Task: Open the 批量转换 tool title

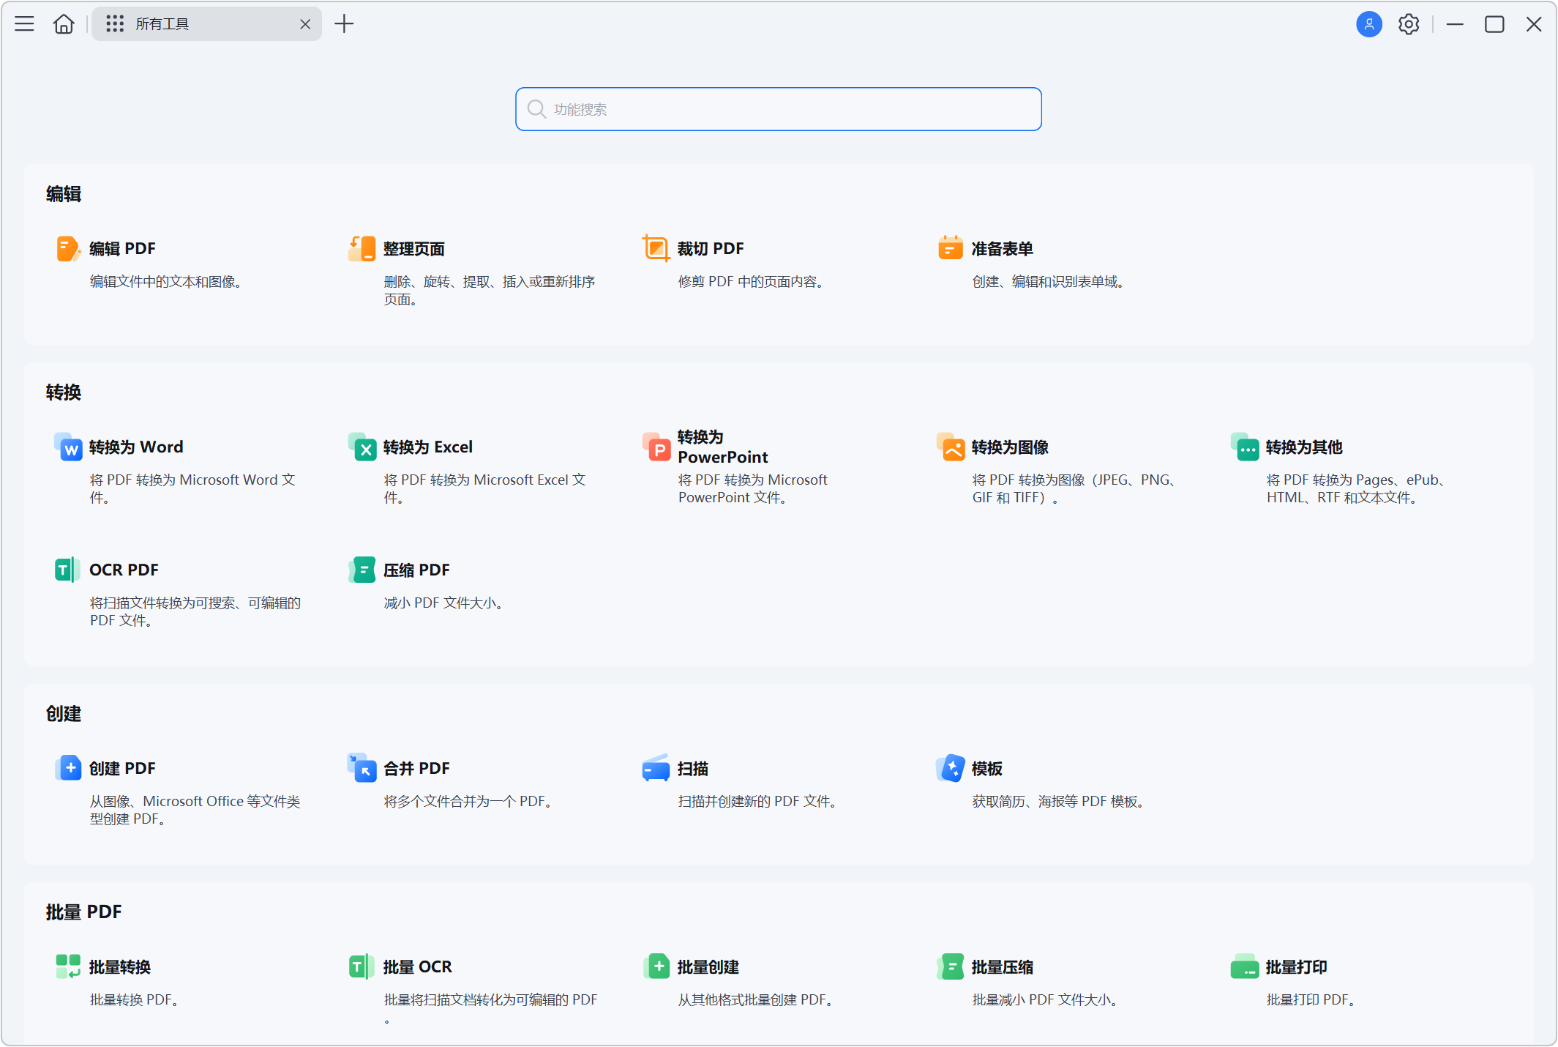Action: tap(120, 967)
